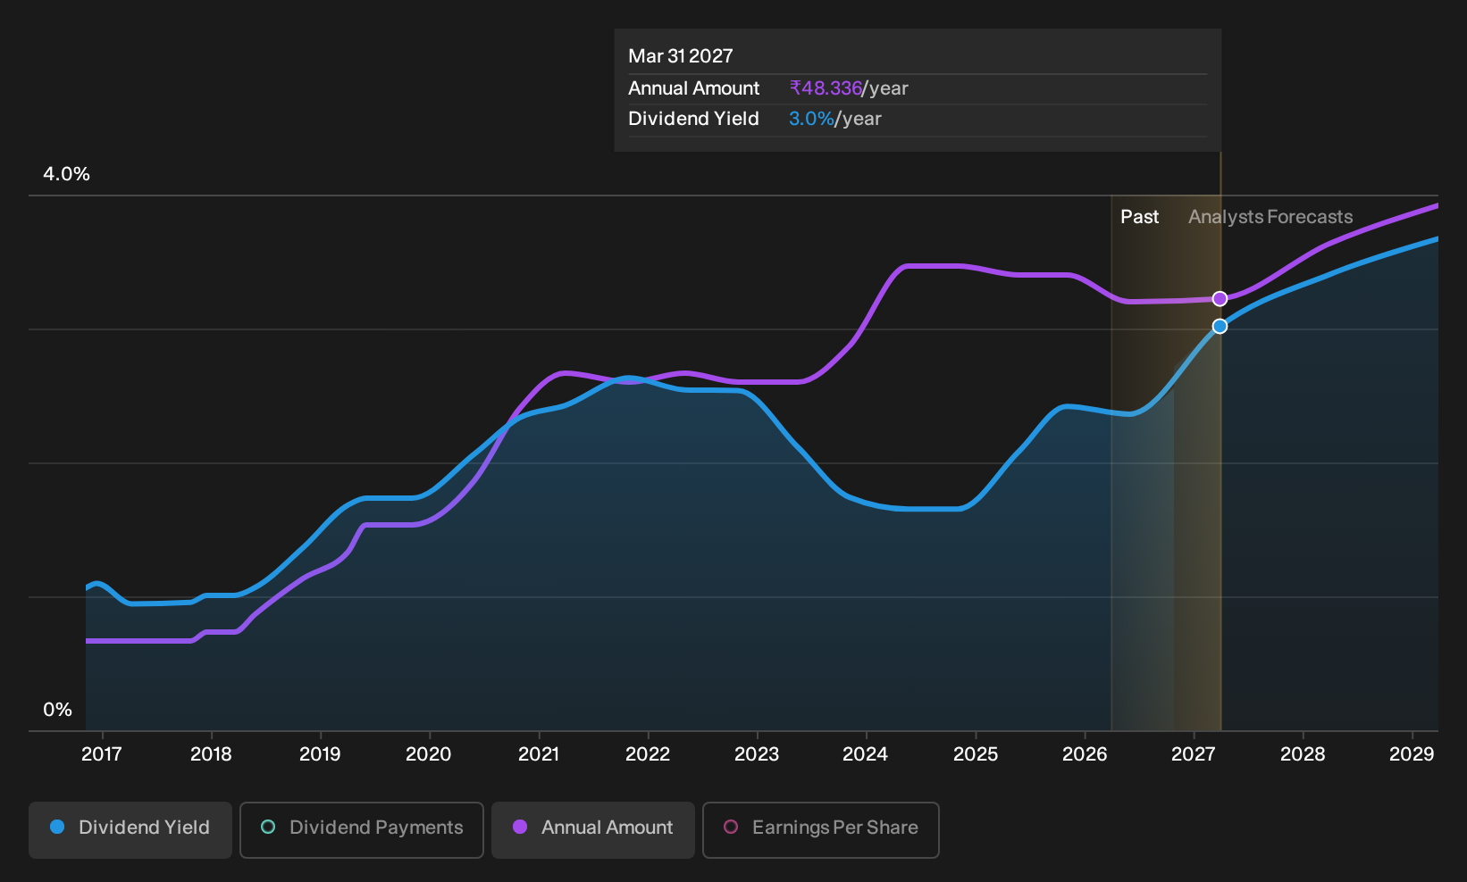This screenshot has width=1467, height=882.
Task: Click the 2021 x-axis label
Action: (539, 754)
